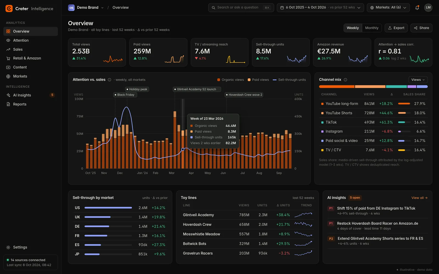
Task: Click the info icon next to Channel mix
Action: [345, 80]
